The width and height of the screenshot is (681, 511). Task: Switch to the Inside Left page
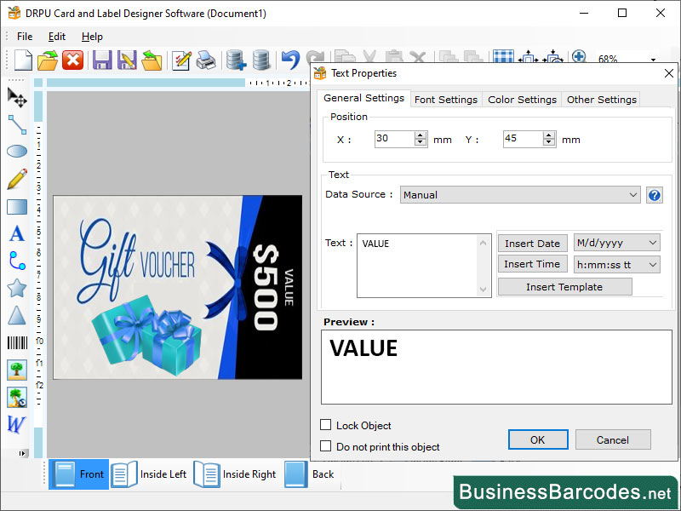click(x=149, y=474)
